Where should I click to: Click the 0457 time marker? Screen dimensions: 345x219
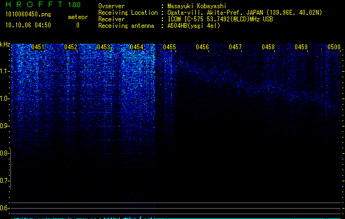[x=235, y=47]
